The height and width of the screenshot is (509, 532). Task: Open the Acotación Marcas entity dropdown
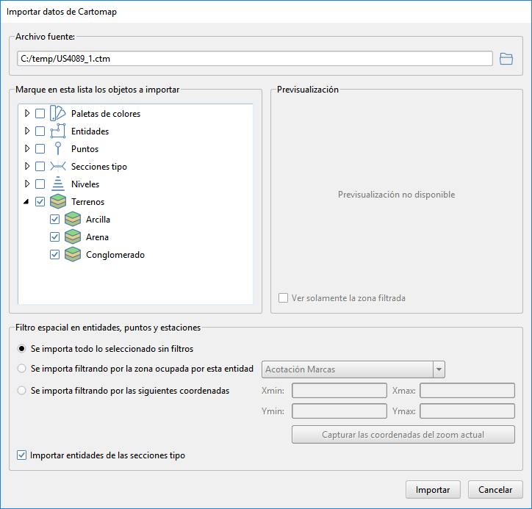353,369
